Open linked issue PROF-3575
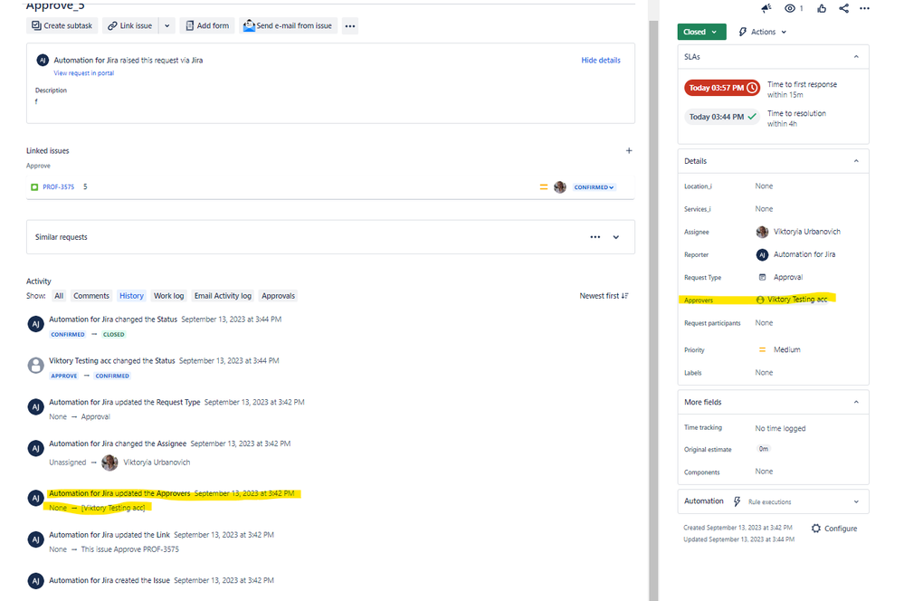Image resolution: width=904 pixels, height=601 pixels. pos(58,186)
